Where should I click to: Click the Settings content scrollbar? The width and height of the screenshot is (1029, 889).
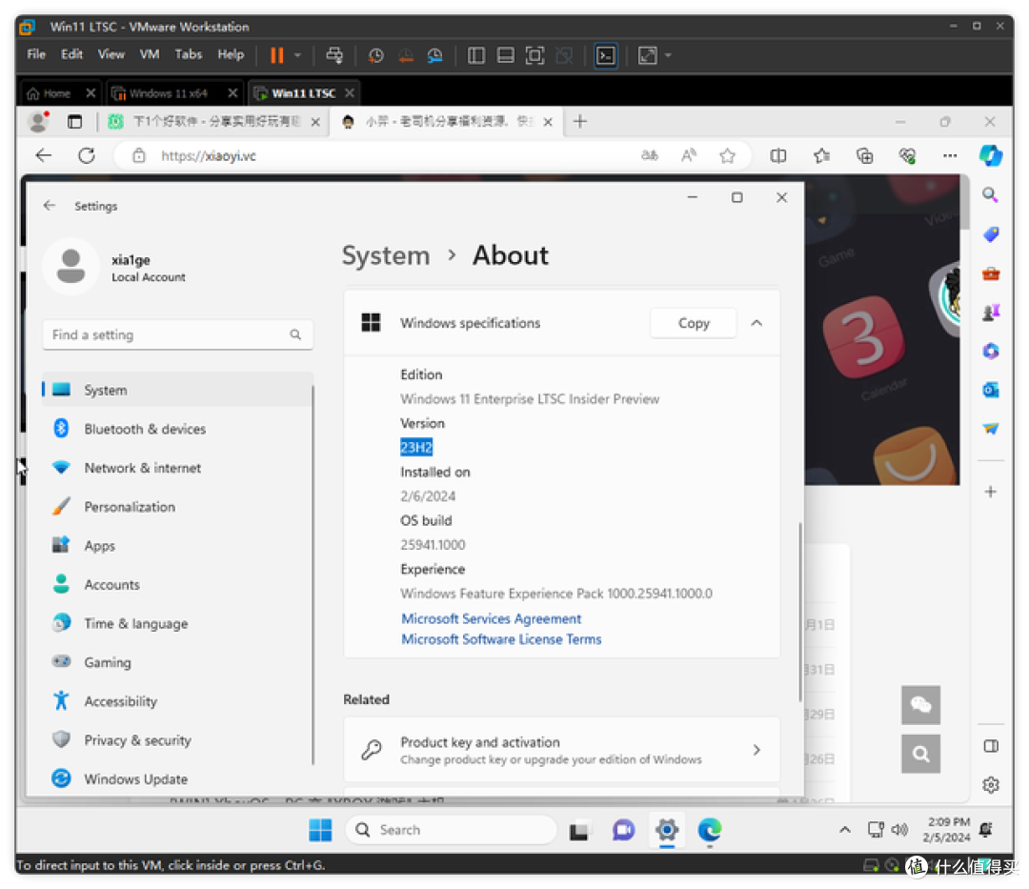tap(800, 612)
